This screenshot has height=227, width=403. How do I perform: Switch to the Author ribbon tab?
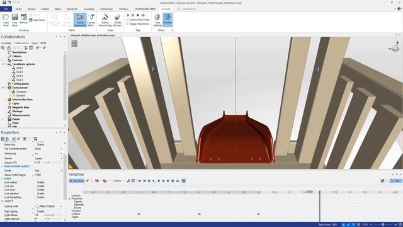[x=45, y=9]
